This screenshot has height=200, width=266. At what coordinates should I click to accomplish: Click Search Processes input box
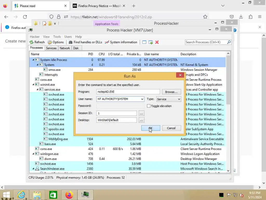pos(206,42)
